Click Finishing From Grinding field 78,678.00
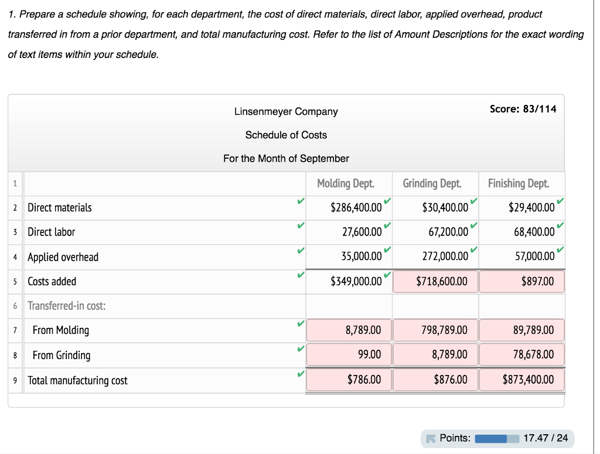Screen dimensions: 600x454 [x=522, y=354]
